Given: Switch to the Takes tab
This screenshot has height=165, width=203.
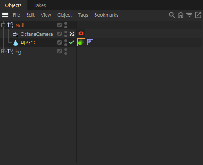Looking at the screenshot, I should tap(39, 5).
